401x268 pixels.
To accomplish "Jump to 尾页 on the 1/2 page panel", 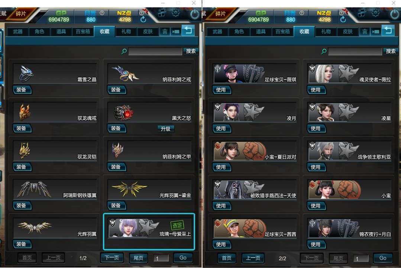I will pos(138,258).
